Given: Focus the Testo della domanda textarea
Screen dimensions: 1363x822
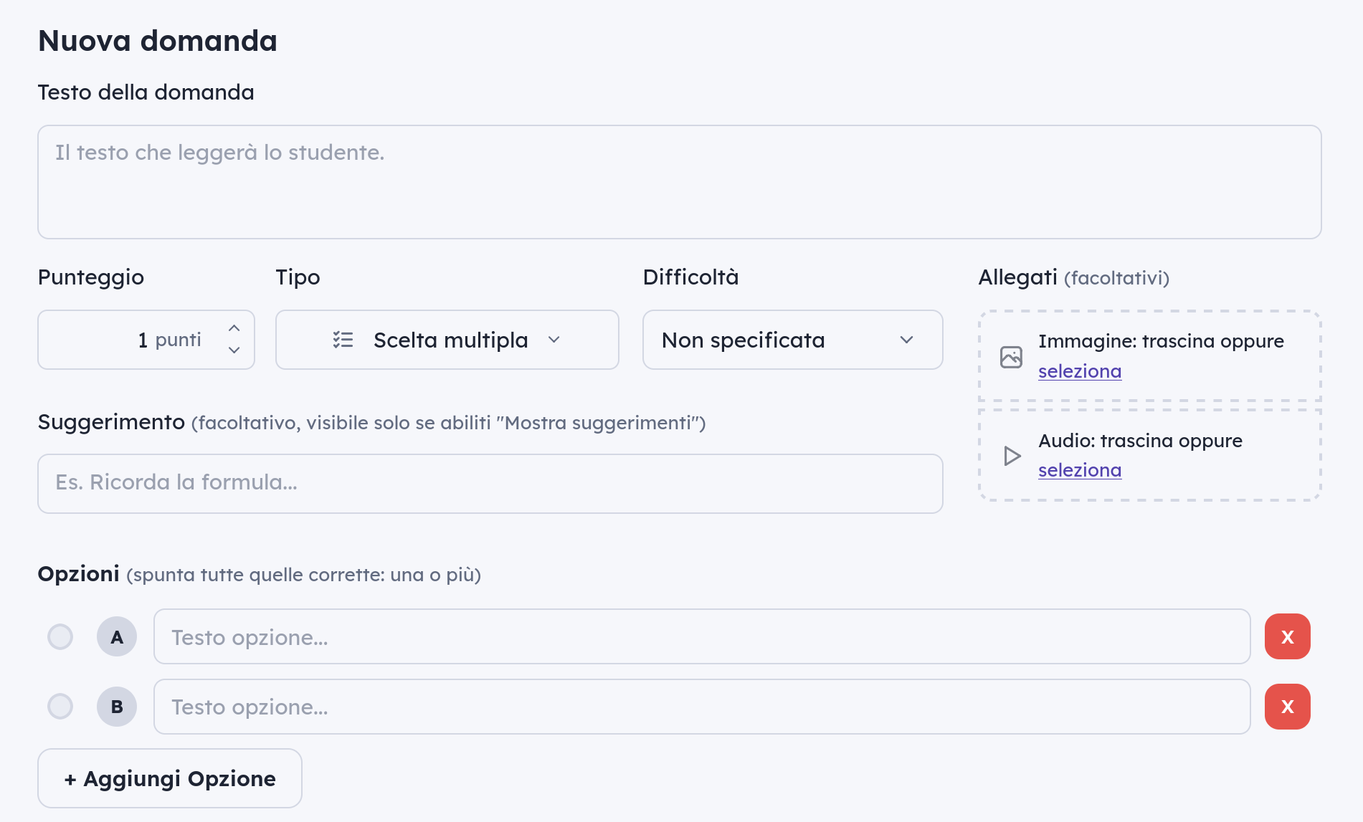Looking at the screenshot, I should point(680,182).
